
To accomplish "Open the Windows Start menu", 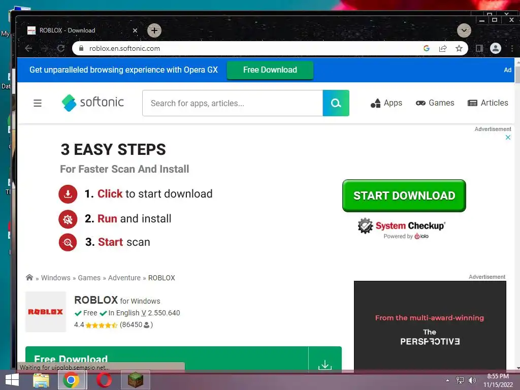I will (12, 380).
